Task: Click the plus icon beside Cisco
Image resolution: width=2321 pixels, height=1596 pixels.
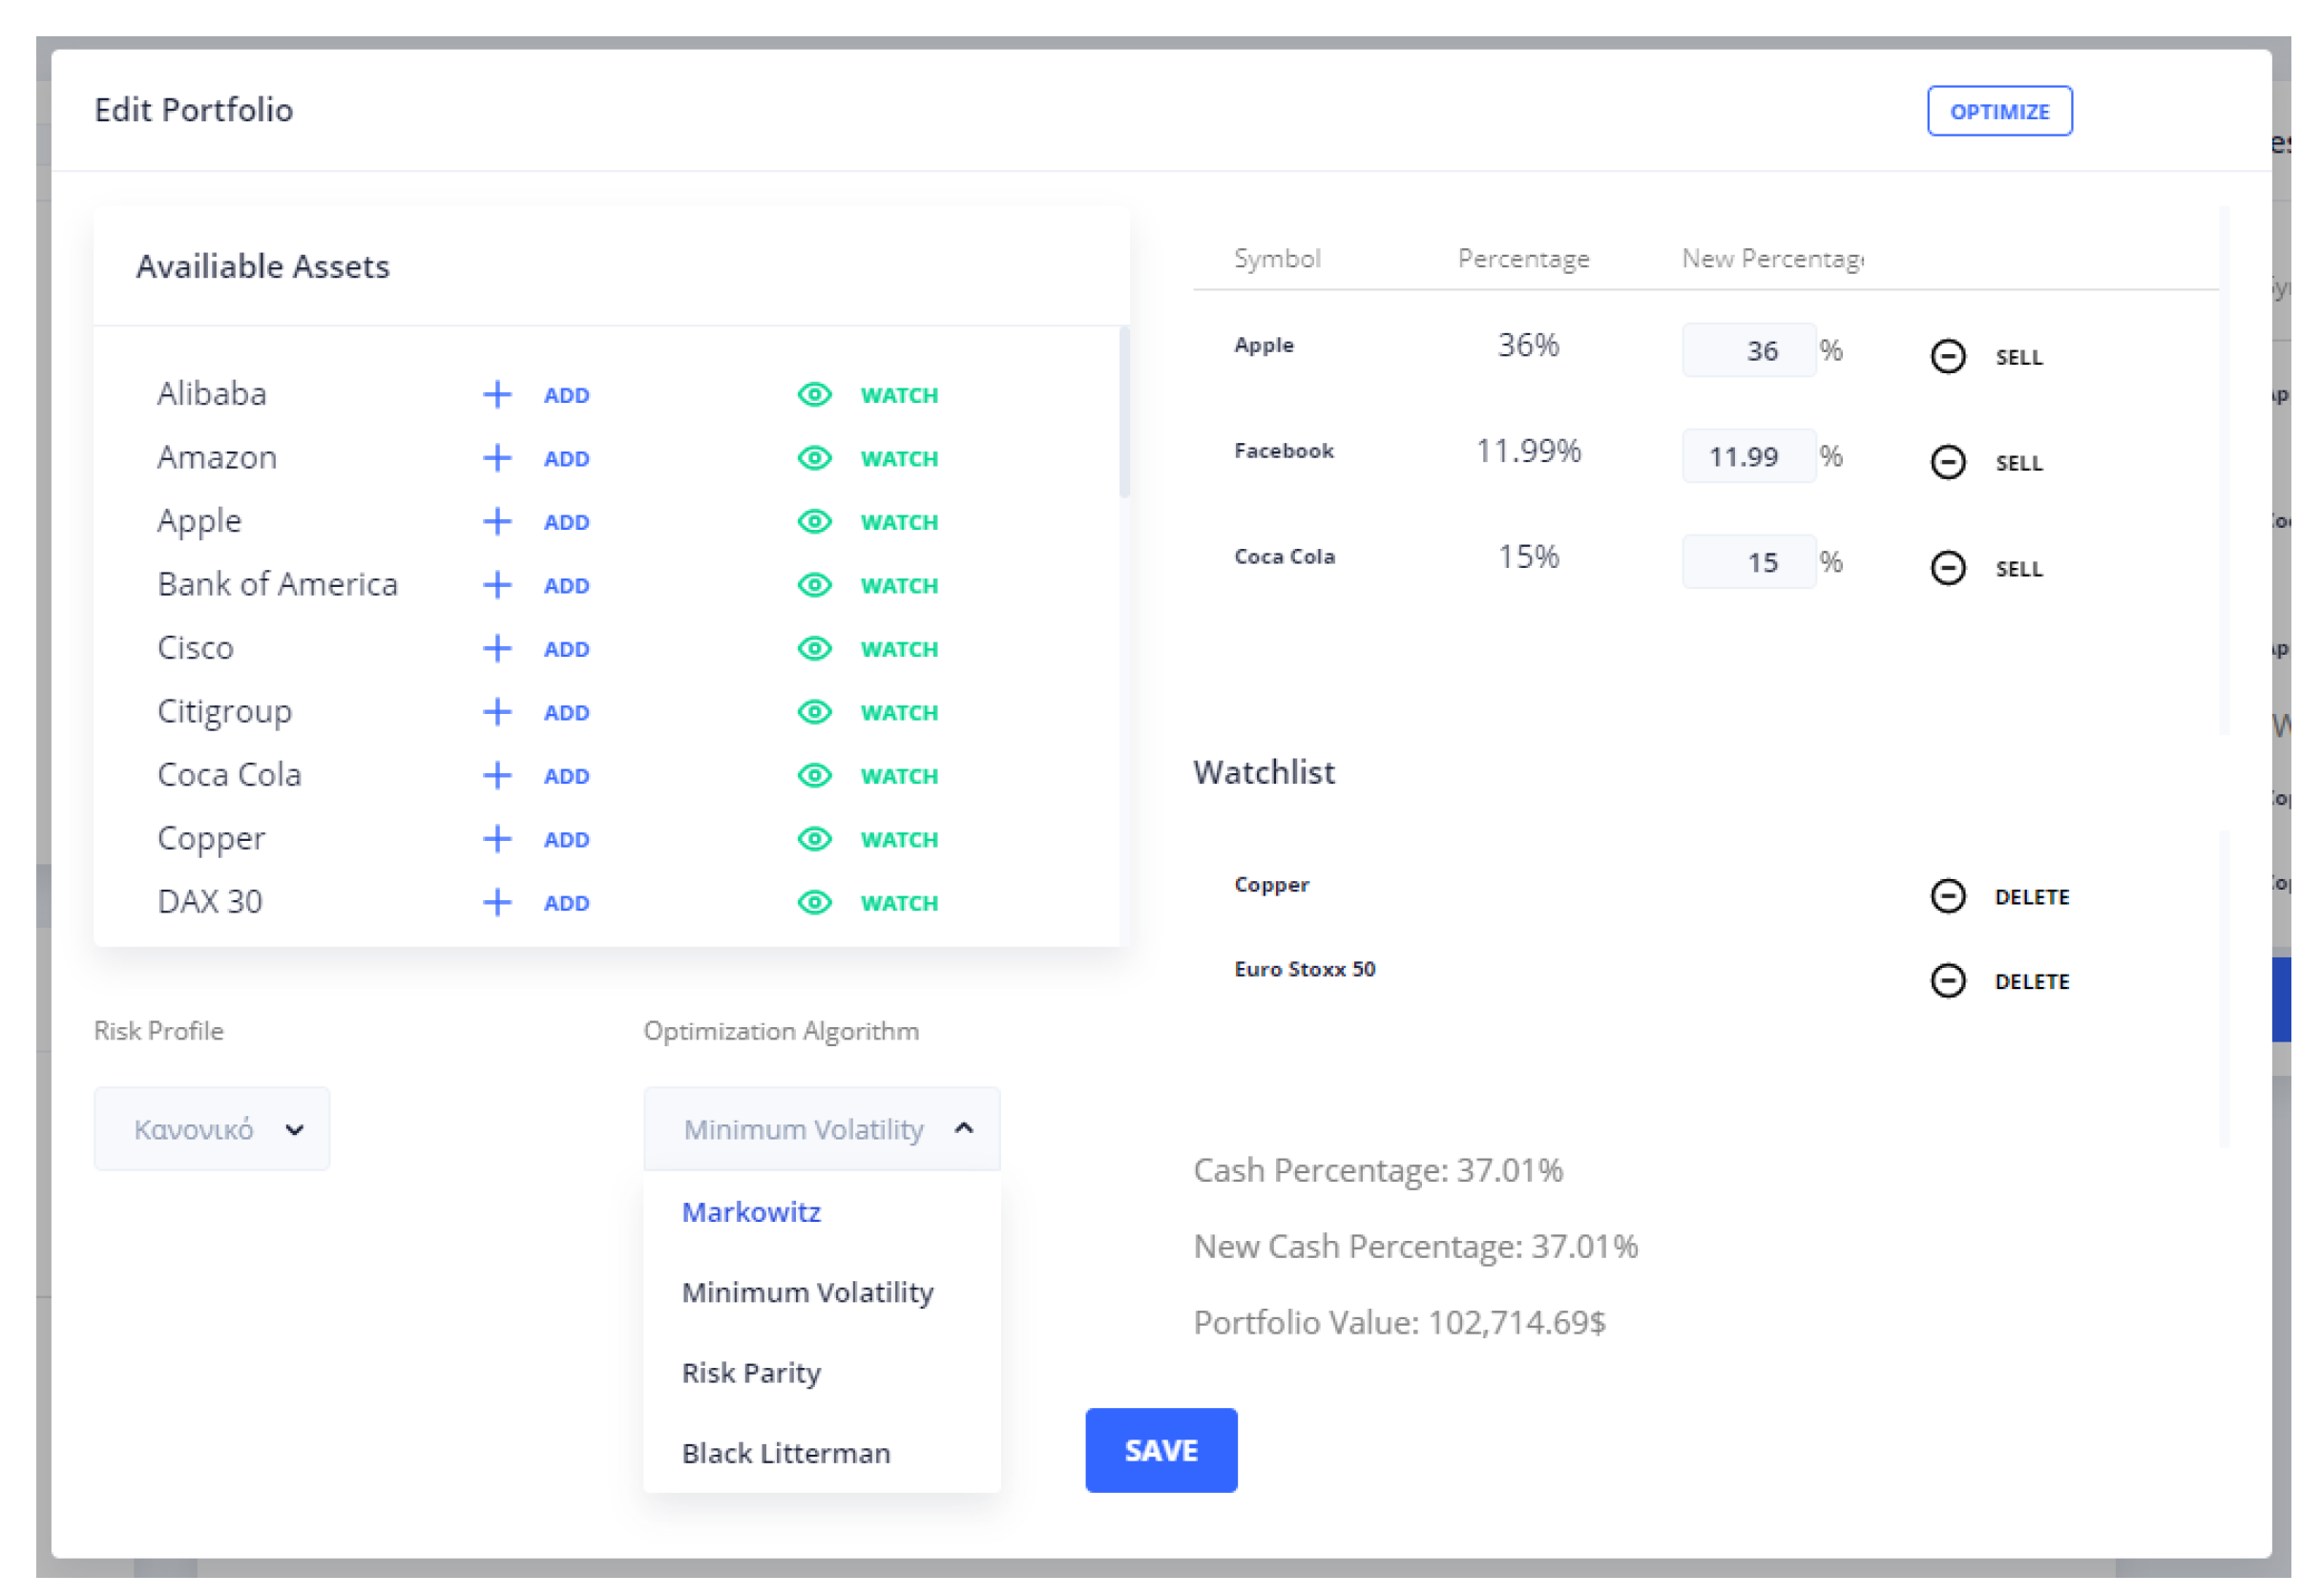Action: [x=497, y=648]
